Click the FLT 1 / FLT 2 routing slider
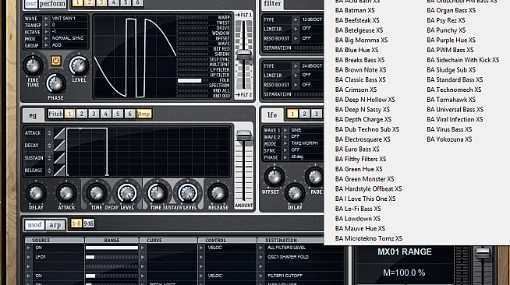The height and width of the screenshot is (285, 510). [x=243, y=55]
